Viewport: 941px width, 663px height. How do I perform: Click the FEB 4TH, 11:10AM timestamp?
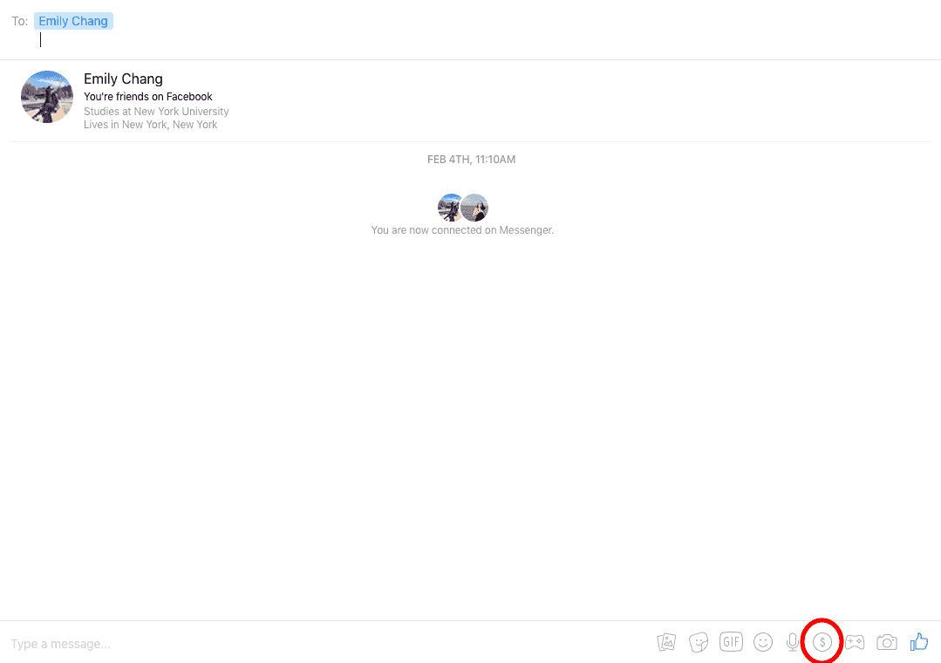471,160
